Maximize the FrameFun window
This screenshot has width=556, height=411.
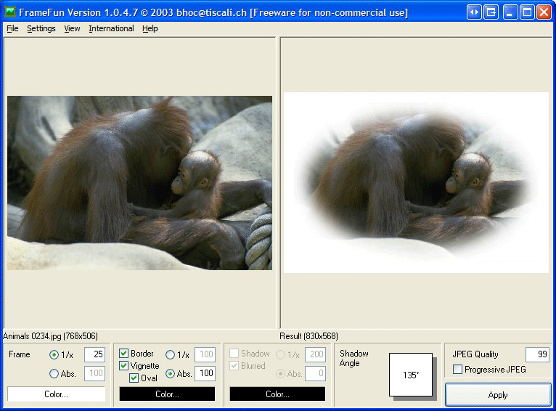(x=527, y=12)
